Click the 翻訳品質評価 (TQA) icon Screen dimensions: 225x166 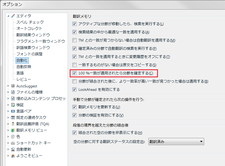13,124
